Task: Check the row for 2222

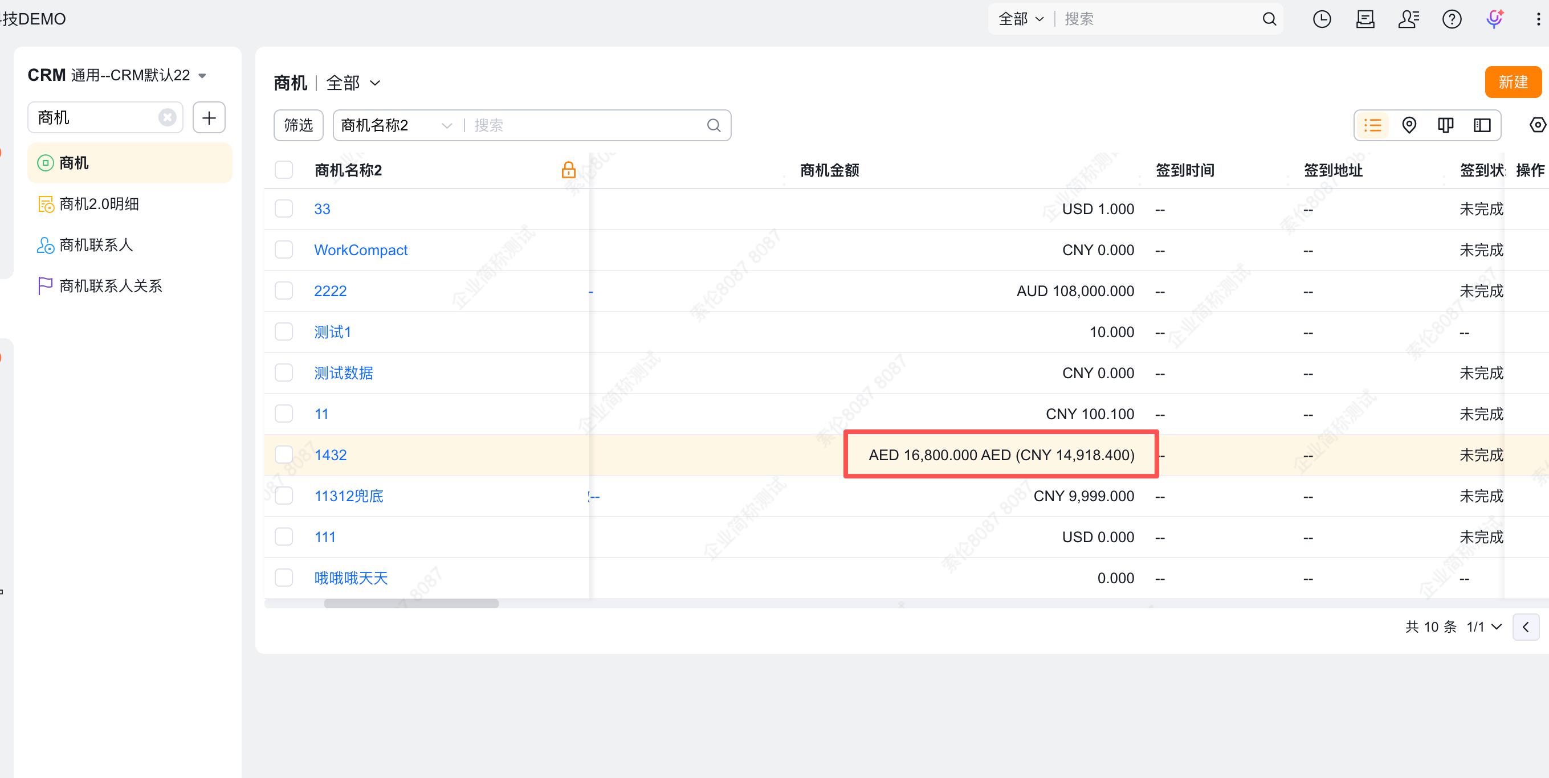Action: (284, 291)
